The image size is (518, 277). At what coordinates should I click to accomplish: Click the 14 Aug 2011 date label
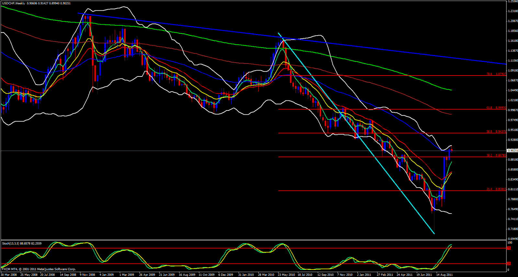tap(444, 275)
